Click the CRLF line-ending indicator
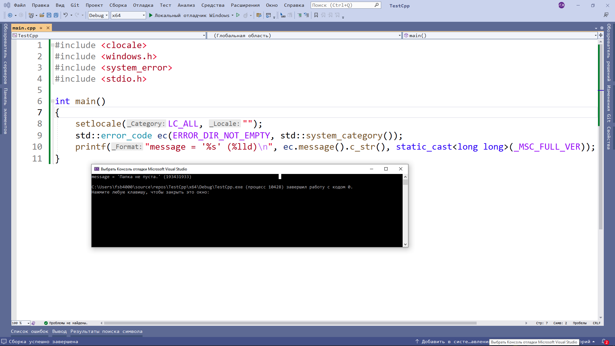Screen dimensions: 615x346 [596, 323]
